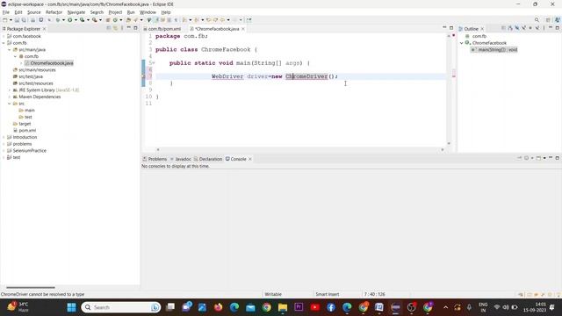Click the New Java Class toolbar icon
This screenshot has height=316, width=562.
(x=115, y=20)
